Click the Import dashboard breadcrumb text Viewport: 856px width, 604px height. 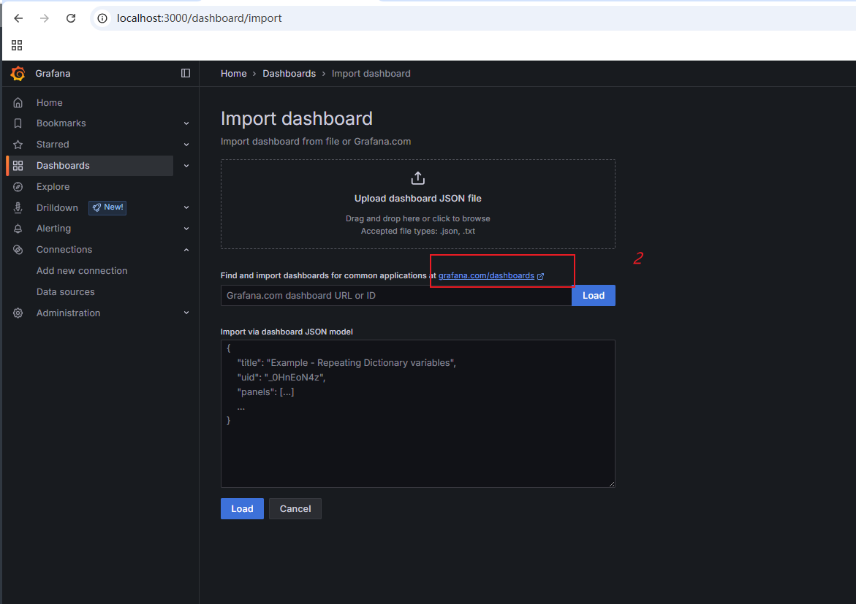pos(371,73)
